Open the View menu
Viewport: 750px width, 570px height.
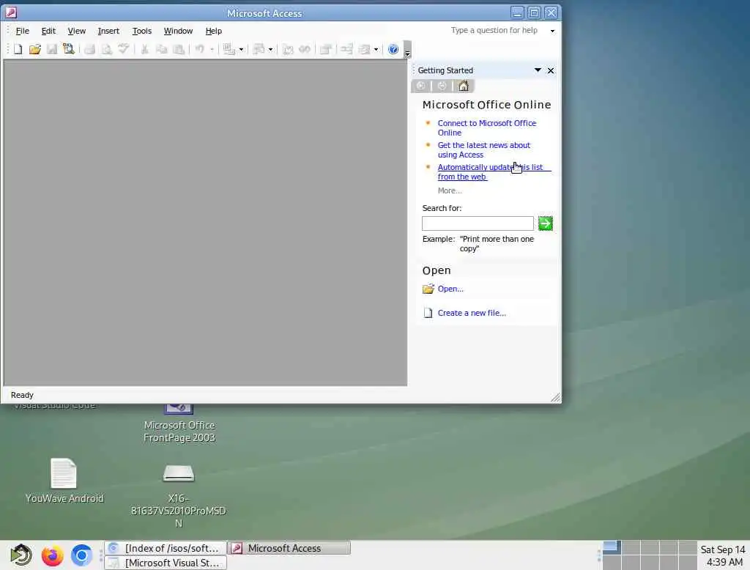pyautogui.click(x=76, y=31)
